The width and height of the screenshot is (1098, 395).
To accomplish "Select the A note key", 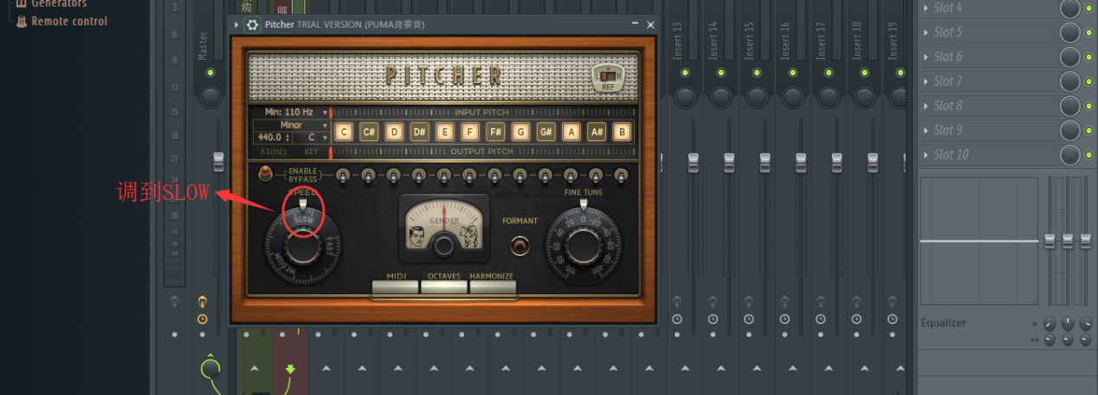I will click(571, 132).
